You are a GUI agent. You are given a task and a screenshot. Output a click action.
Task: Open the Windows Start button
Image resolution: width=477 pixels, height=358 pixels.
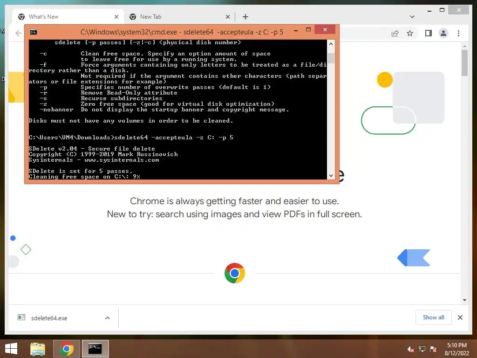click(x=11, y=349)
